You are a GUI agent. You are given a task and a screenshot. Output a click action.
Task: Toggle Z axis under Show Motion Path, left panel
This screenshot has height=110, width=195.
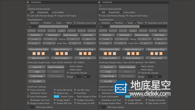(43, 54)
